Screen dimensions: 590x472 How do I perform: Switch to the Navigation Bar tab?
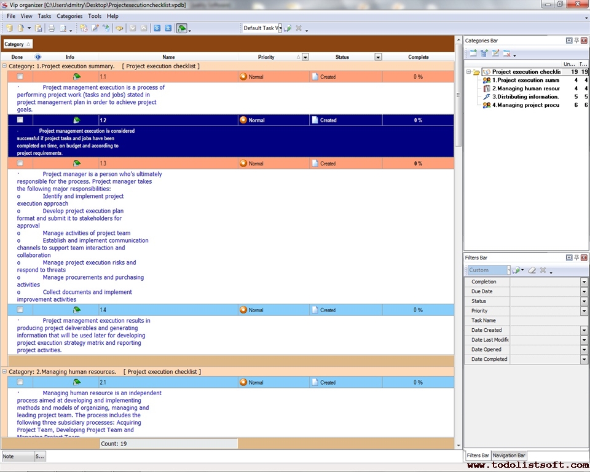pyautogui.click(x=508, y=455)
